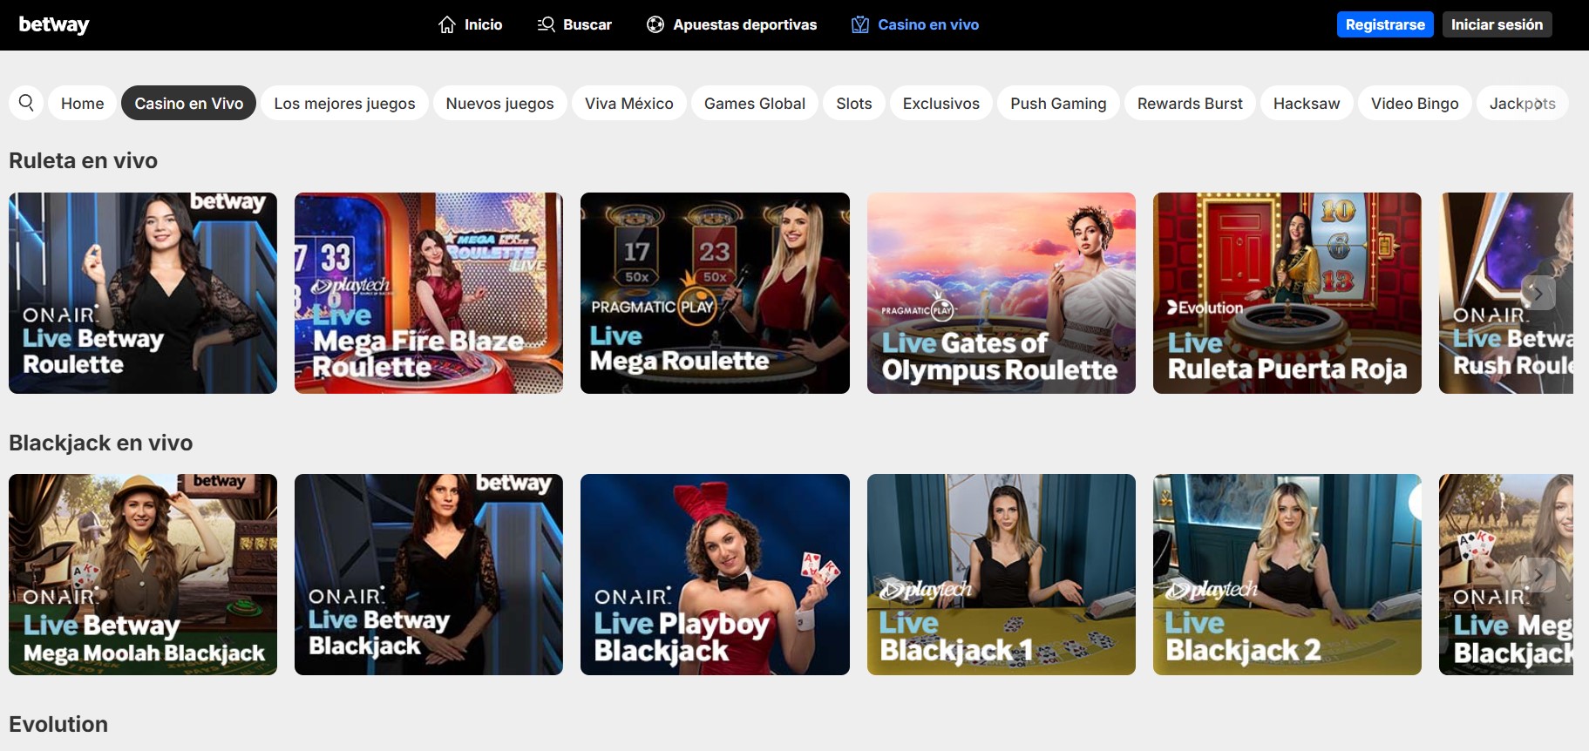Viewport: 1589px width, 751px height.
Task: Open the Live Betway Blackjack game
Action: (429, 574)
